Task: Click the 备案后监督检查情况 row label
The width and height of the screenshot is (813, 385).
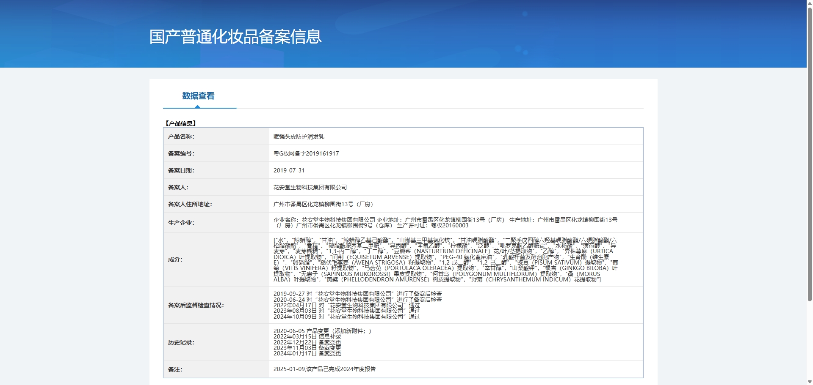Action: [x=196, y=305]
